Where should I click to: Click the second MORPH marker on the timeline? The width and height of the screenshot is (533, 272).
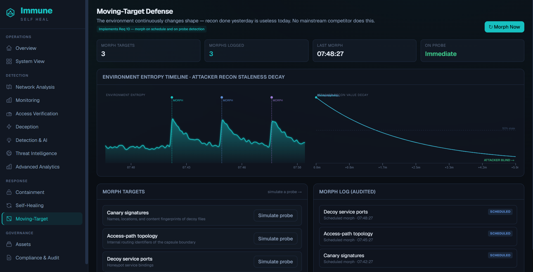222,97
